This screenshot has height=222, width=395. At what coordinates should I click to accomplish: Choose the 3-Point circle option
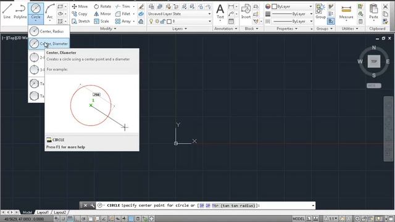pos(36,70)
